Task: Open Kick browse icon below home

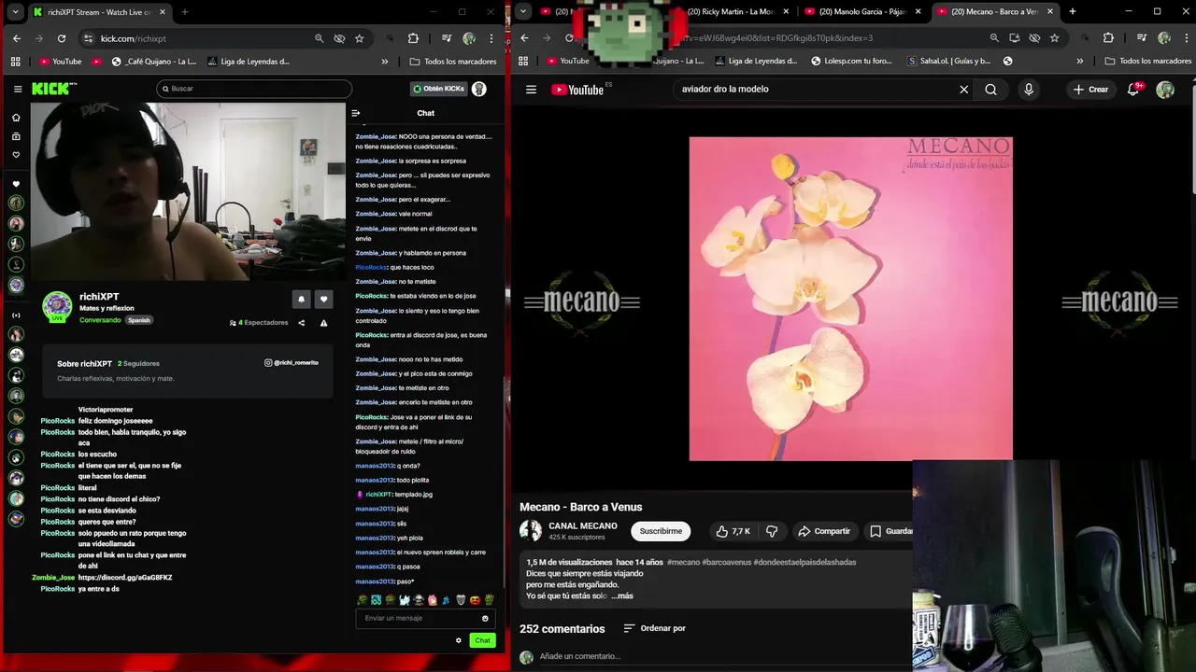Action: 16,136
